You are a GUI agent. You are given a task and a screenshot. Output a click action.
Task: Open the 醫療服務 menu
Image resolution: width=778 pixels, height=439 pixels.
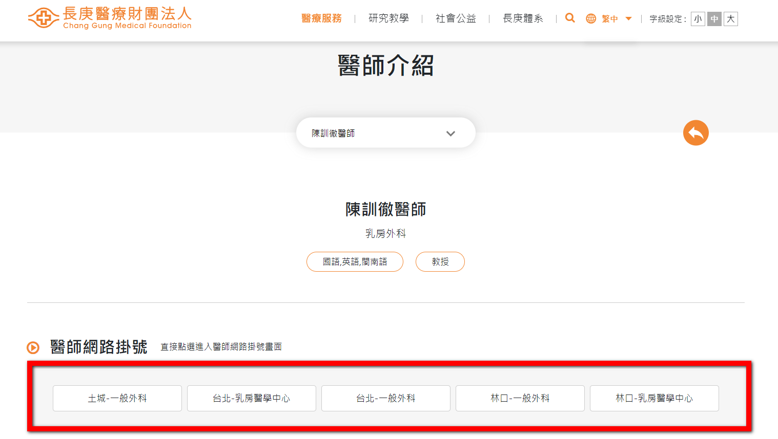point(321,18)
